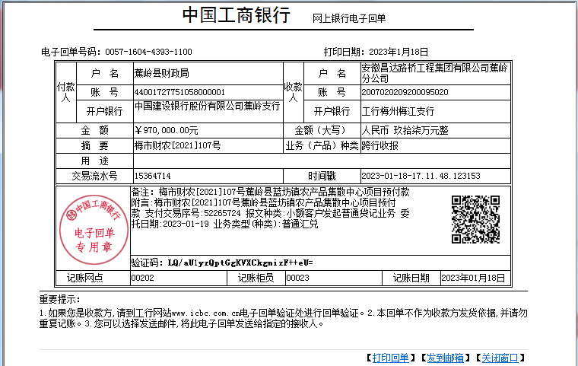
Task: Click the 中国工商银行 title heading
Action: tap(236, 16)
